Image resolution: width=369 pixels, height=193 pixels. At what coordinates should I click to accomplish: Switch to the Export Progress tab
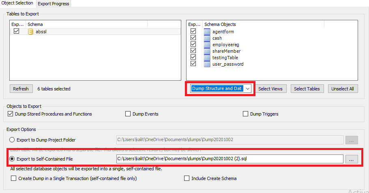tap(54, 4)
